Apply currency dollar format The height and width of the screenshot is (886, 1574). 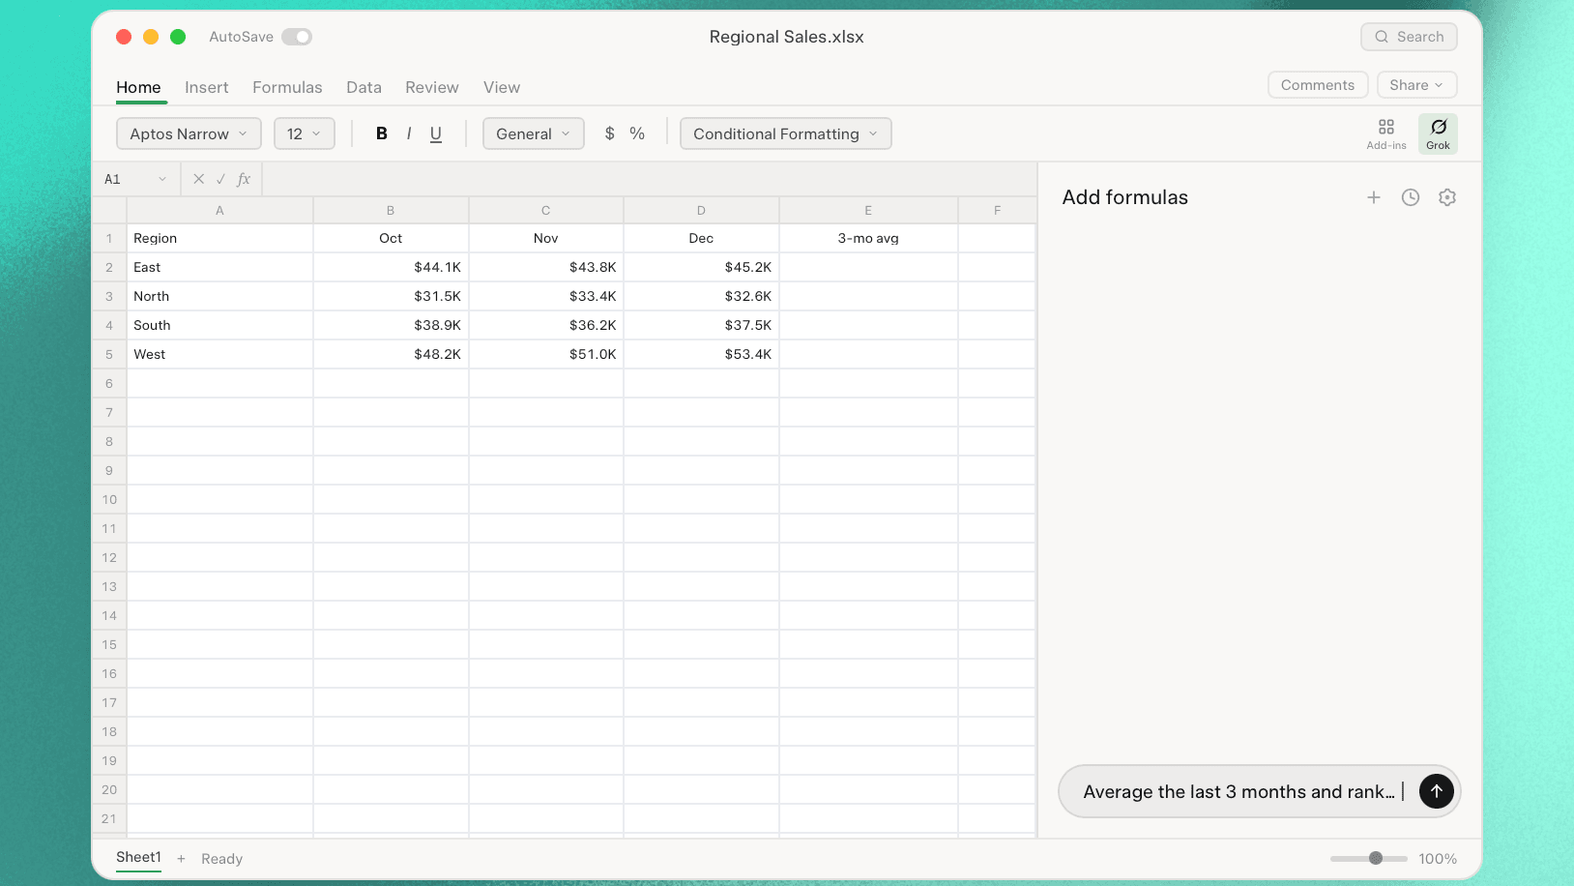pyautogui.click(x=609, y=133)
